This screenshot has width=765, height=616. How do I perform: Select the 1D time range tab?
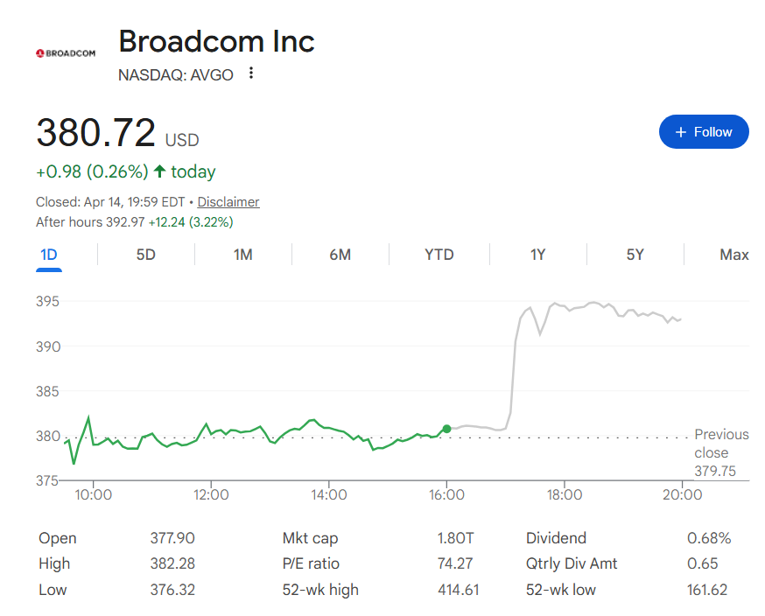49,255
